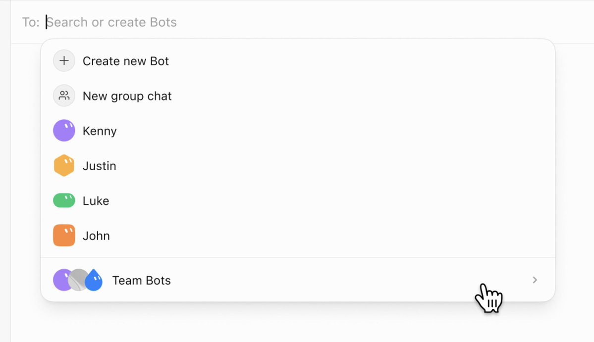Click the gray avatar in Team Bots

[x=78, y=280]
